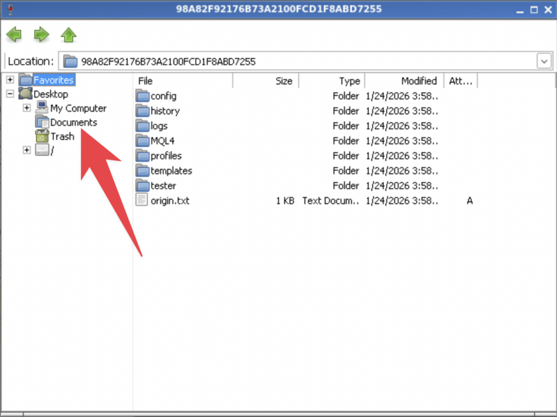Open the Location dropdown arrow
Screen dimensions: 557x417
[x=544, y=61]
